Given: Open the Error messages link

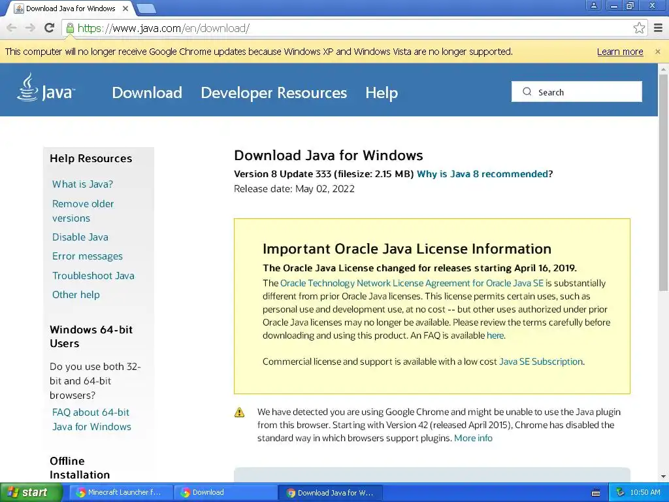Looking at the screenshot, I should tap(88, 256).
